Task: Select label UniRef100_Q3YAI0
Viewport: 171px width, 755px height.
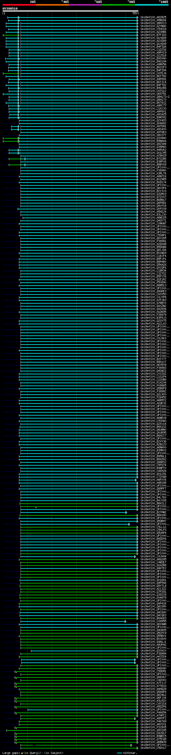Action: coord(153,651)
